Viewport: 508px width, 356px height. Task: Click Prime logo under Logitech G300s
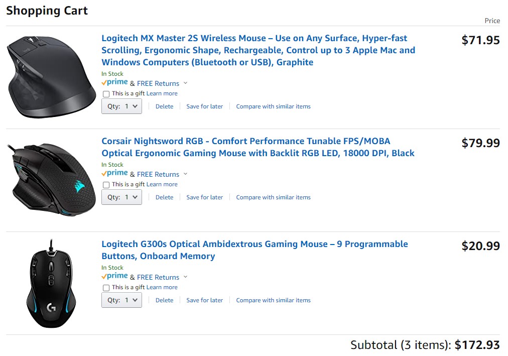[114, 277]
